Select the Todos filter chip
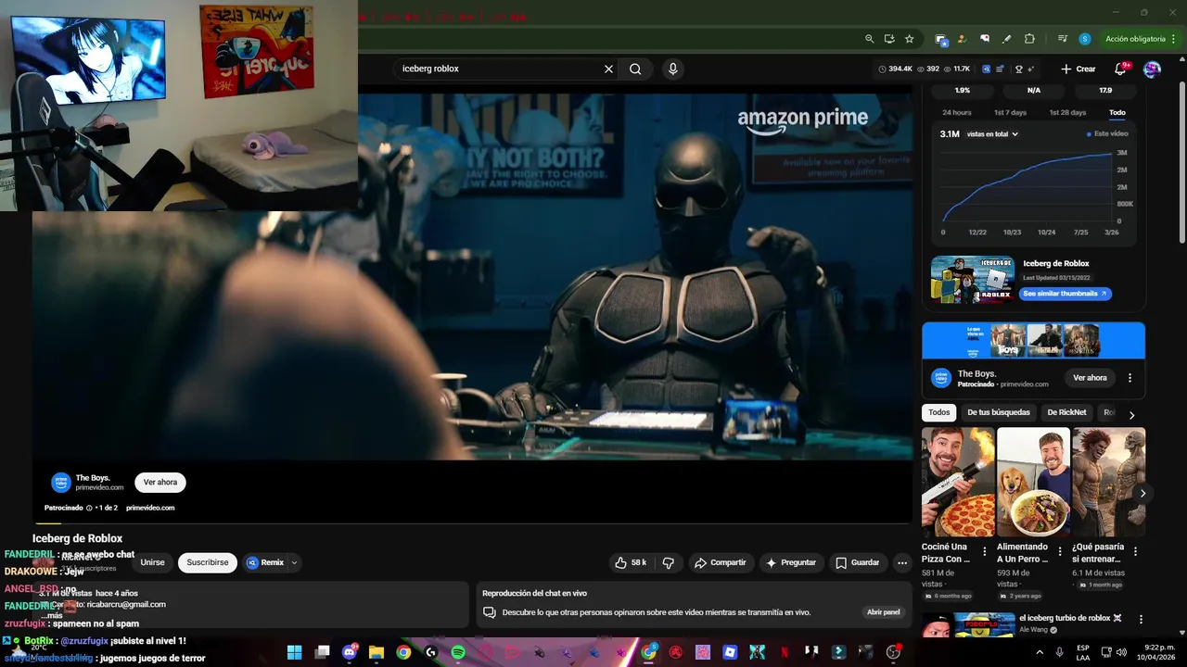Image resolution: width=1187 pixels, height=667 pixels. pyautogui.click(x=939, y=412)
